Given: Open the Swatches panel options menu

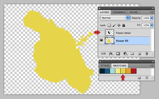Looking at the screenshot, I should 152,66.
